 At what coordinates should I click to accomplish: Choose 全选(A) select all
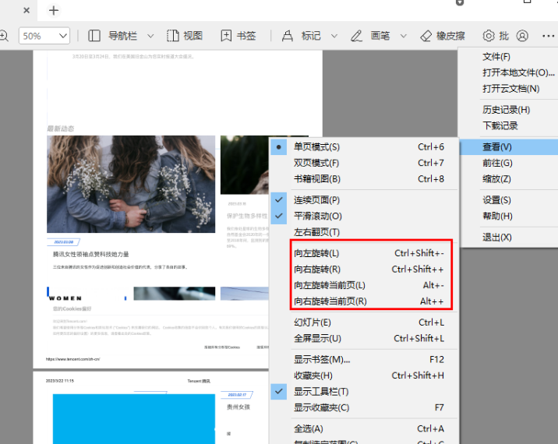(364, 428)
